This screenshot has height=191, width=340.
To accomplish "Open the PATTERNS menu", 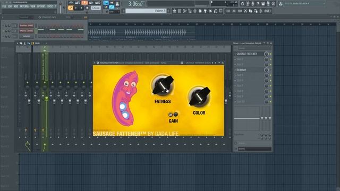I will tap(24, 6).
